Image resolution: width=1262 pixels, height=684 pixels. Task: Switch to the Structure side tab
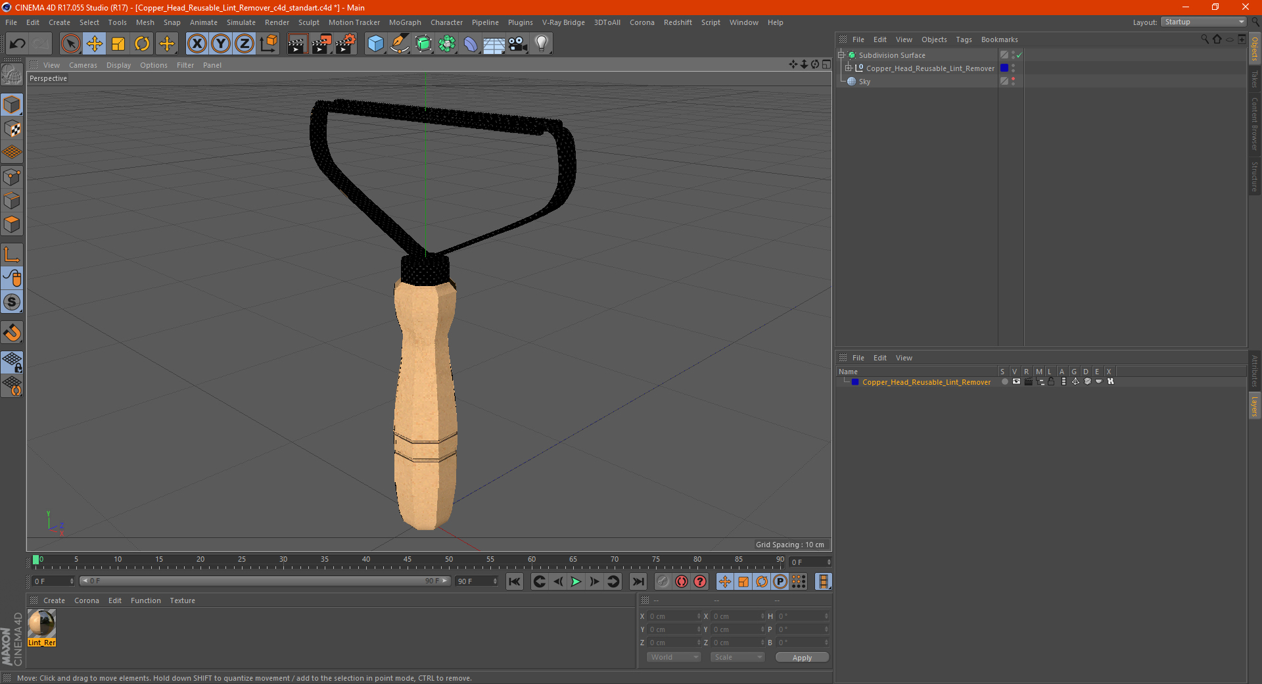pyautogui.click(x=1254, y=176)
